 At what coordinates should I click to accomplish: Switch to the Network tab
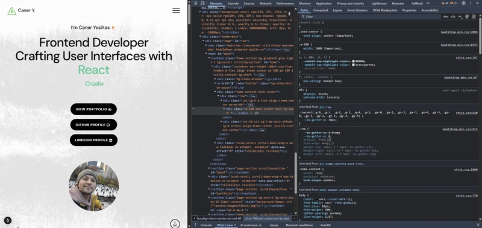coord(265,4)
